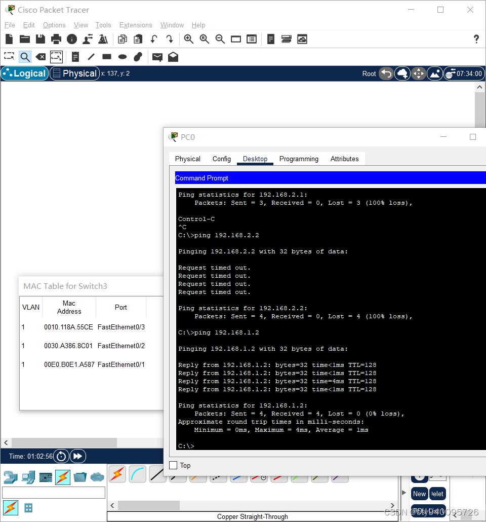Create a new file from the toolbar
The height and width of the screenshot is (522, 486).
pos(9,40)
